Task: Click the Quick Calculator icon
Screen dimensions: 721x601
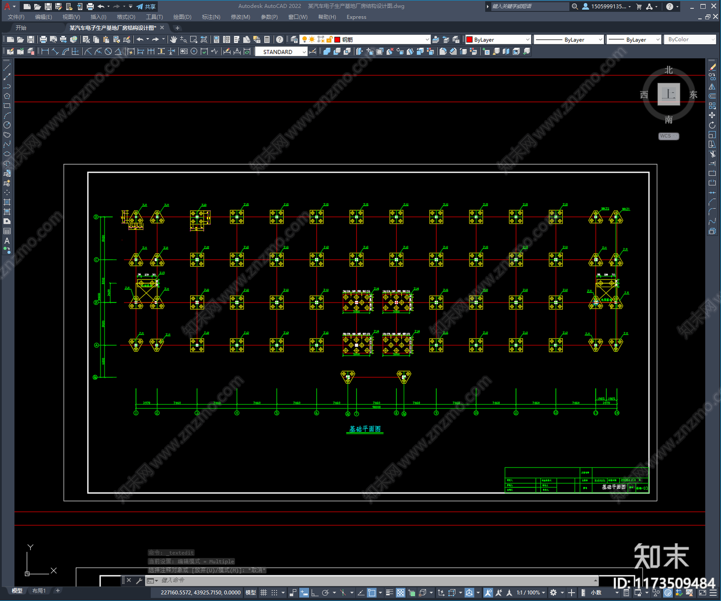Action: (x=267, y=40)
